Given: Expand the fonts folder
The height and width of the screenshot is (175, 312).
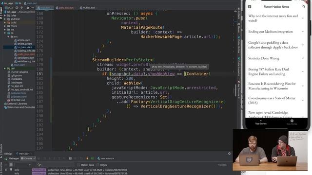Looking at the screenshot, I should [x=5, y=26].
